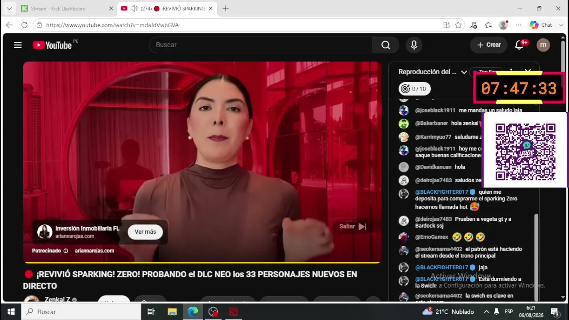
Task: Open the split screen apps icon in address bar
Action: pyautogui.click(x=446, y=25)
